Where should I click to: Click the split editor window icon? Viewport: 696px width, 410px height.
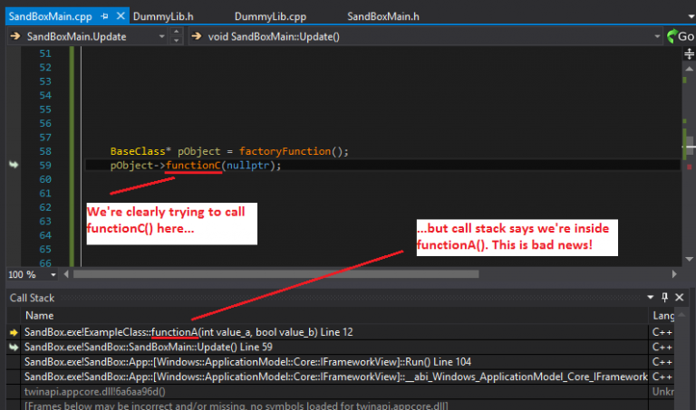click(689, 54)
